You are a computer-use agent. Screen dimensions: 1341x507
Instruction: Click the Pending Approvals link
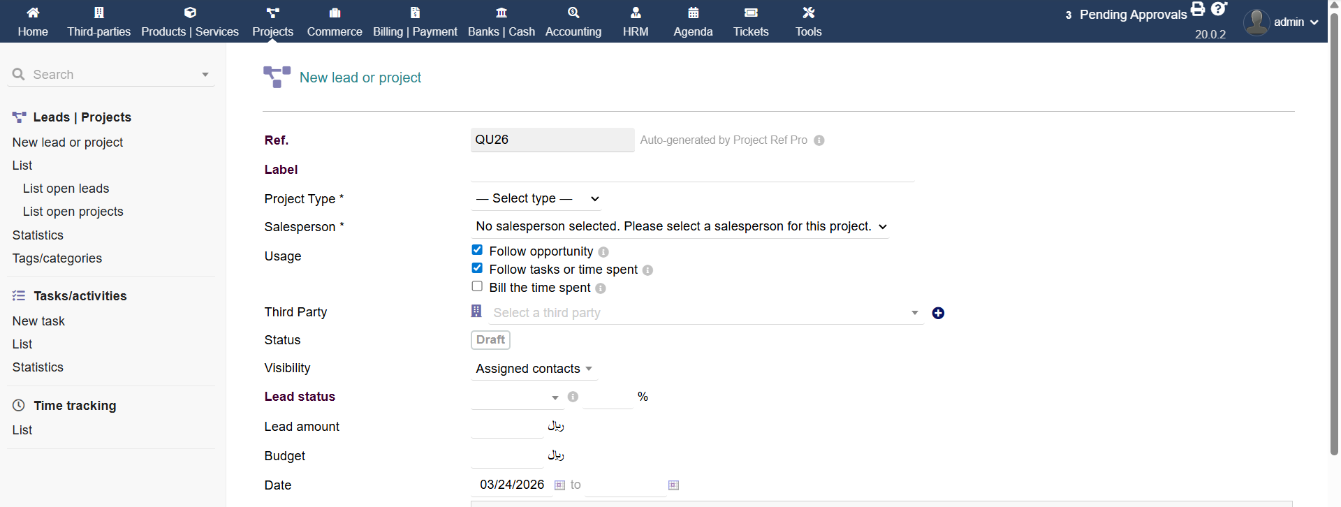tap(1132, 15)
